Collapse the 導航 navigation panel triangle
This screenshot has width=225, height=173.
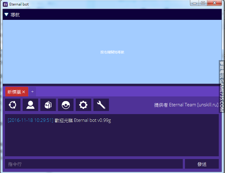point(7,15)
